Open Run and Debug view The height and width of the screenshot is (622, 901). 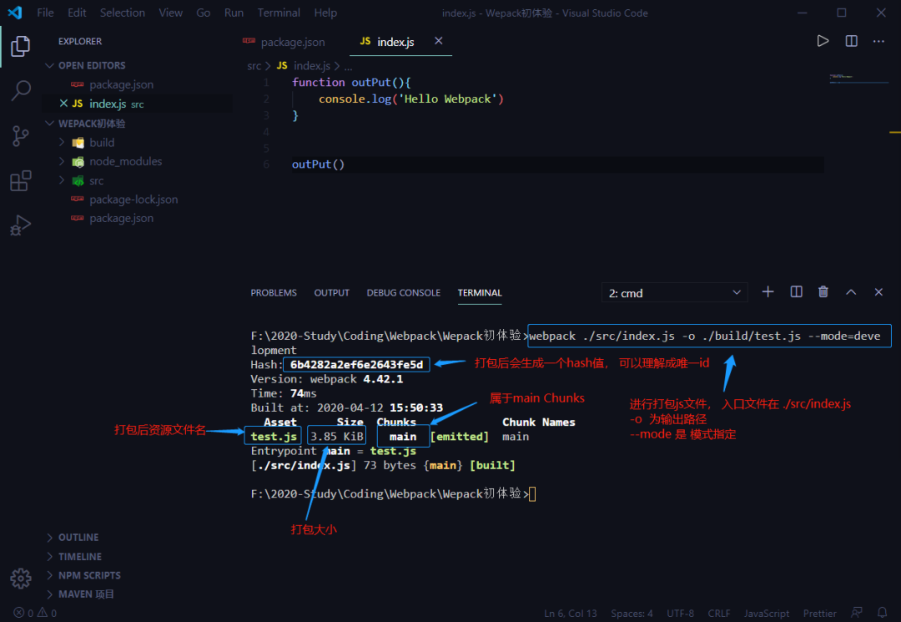click(21, 225)
